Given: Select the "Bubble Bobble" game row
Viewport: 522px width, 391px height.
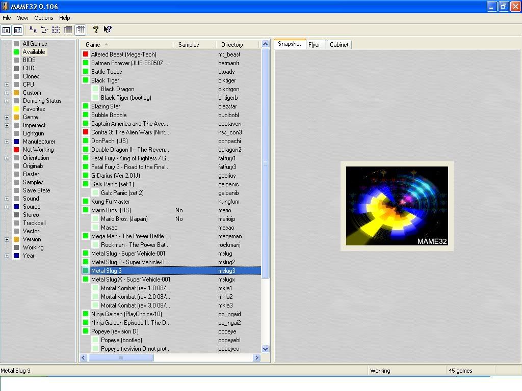Looking at the screenshot, I should (171, 115).
